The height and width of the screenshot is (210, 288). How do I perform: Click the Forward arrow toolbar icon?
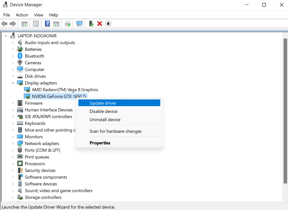click(x=13, y=24)
